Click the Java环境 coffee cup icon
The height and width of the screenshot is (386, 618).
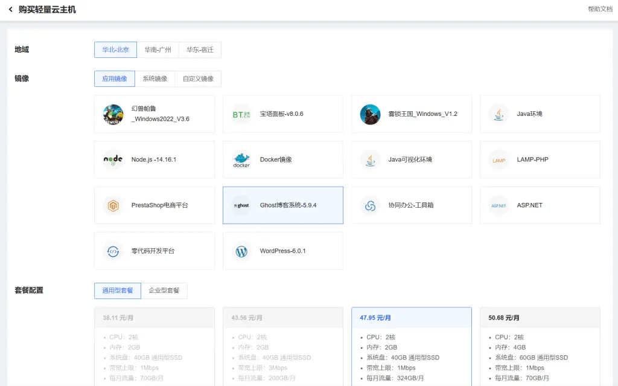pos(499,114)
